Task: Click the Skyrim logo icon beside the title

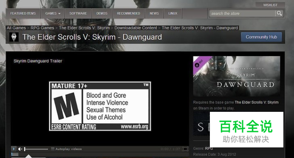Action: (x=14, y=37)
